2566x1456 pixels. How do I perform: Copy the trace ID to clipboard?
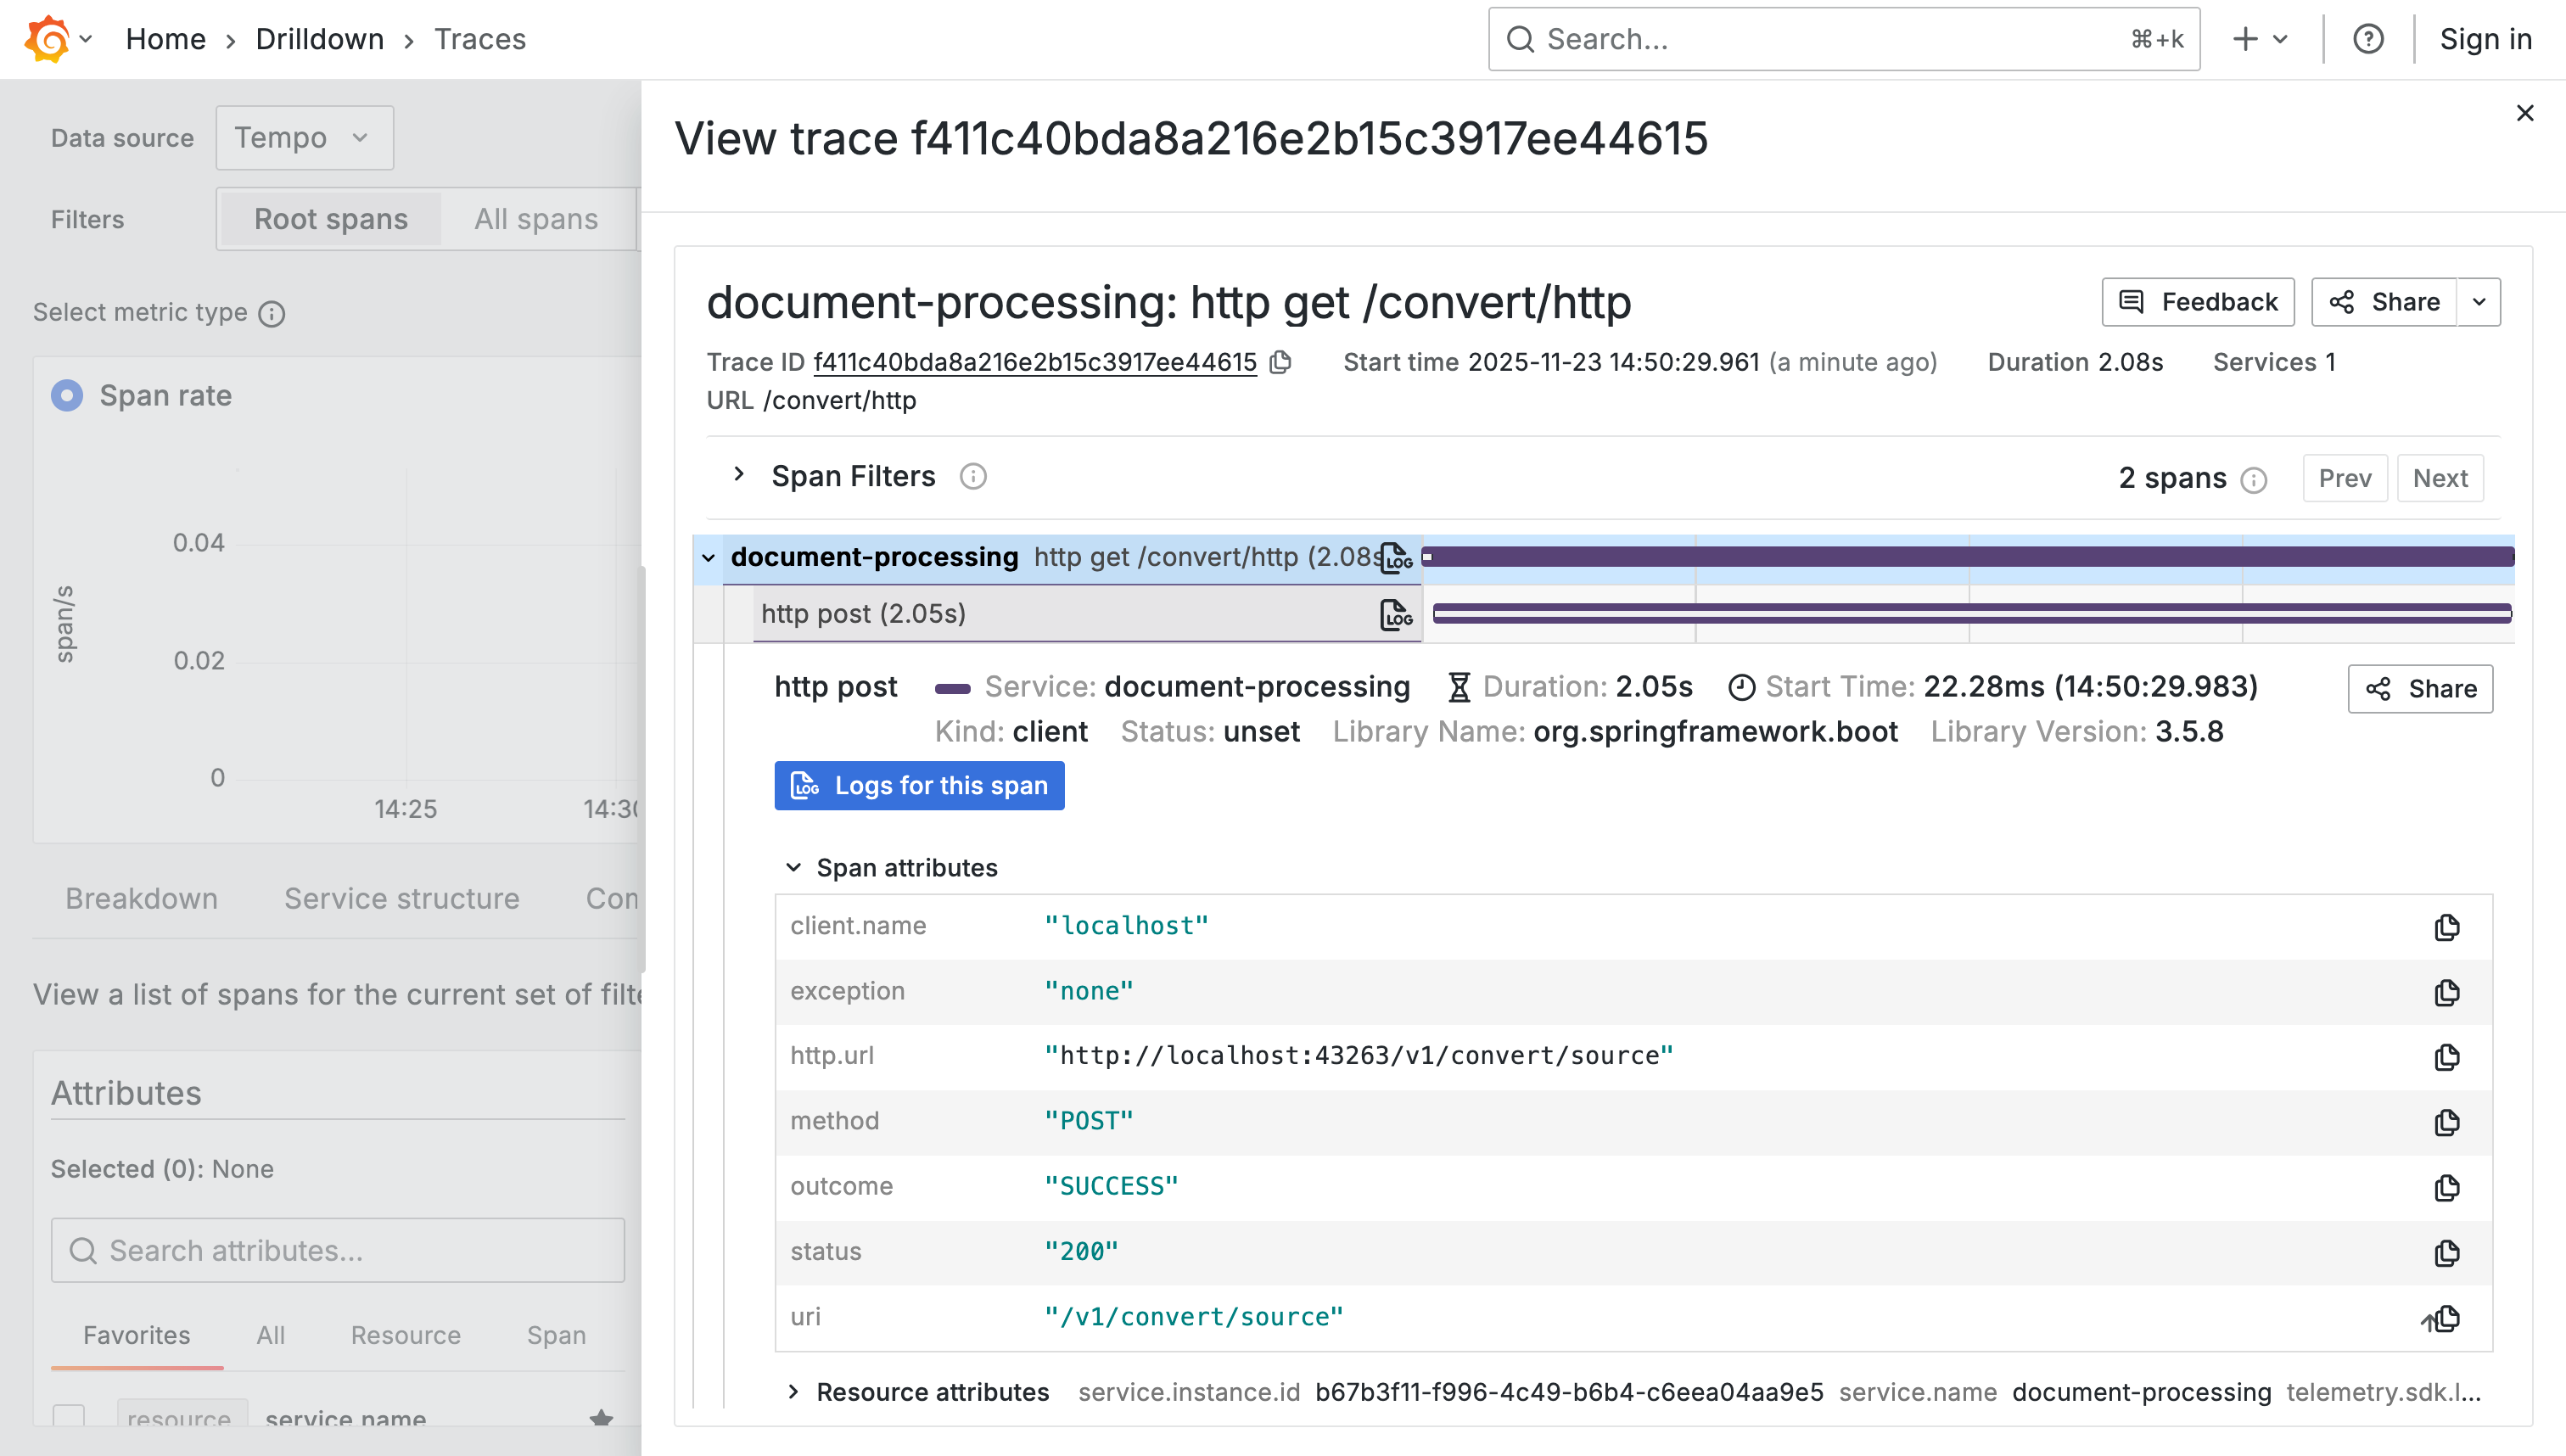(x=1281, y=362)
